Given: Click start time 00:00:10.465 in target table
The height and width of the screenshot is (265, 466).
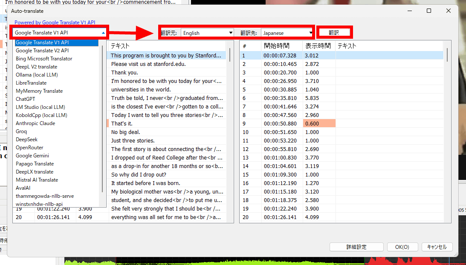Looking at the screenshot, I should (280, 64).
